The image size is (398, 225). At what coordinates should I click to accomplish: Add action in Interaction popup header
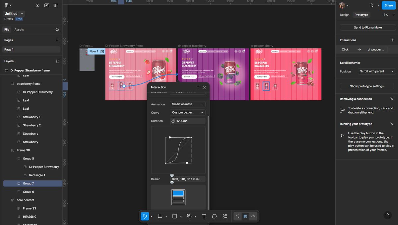[x=198, y=87]
